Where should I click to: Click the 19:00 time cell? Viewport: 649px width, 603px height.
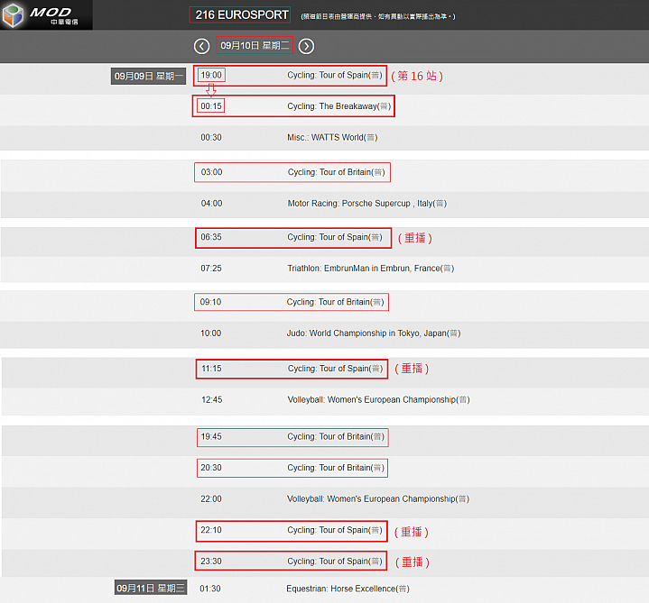[x=211, y=75]
